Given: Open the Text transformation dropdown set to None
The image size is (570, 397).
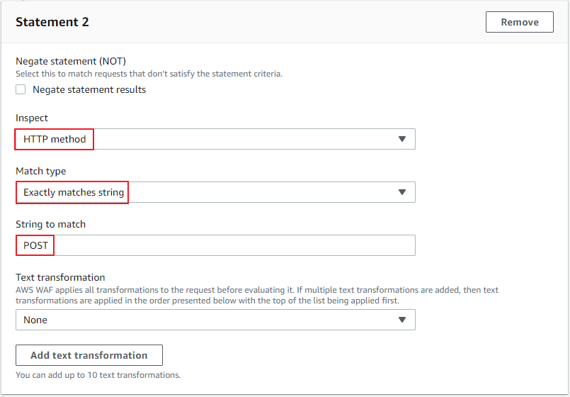Looking at the screenshot, I should [x=215, y=320].
